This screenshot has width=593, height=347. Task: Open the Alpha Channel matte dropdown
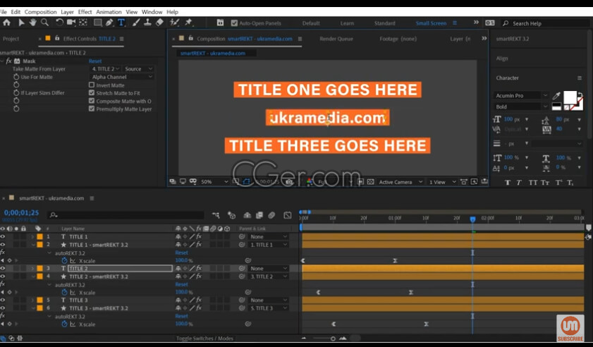point(122,77)
